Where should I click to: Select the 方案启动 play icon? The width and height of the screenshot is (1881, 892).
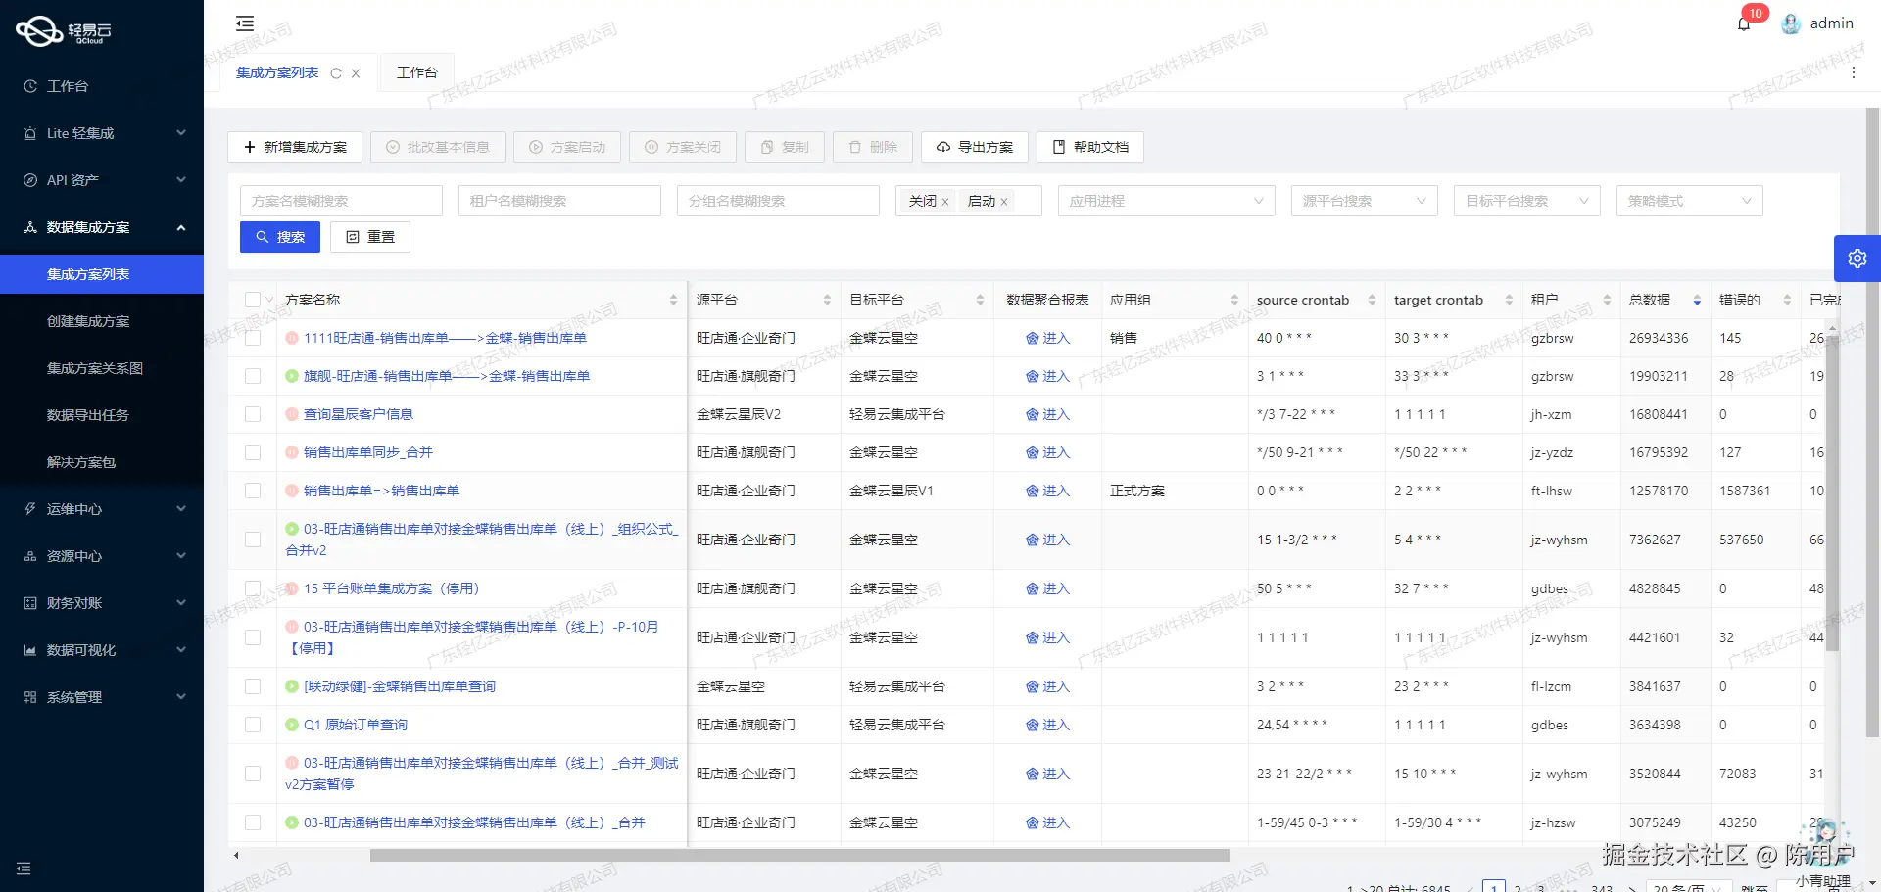535,147
